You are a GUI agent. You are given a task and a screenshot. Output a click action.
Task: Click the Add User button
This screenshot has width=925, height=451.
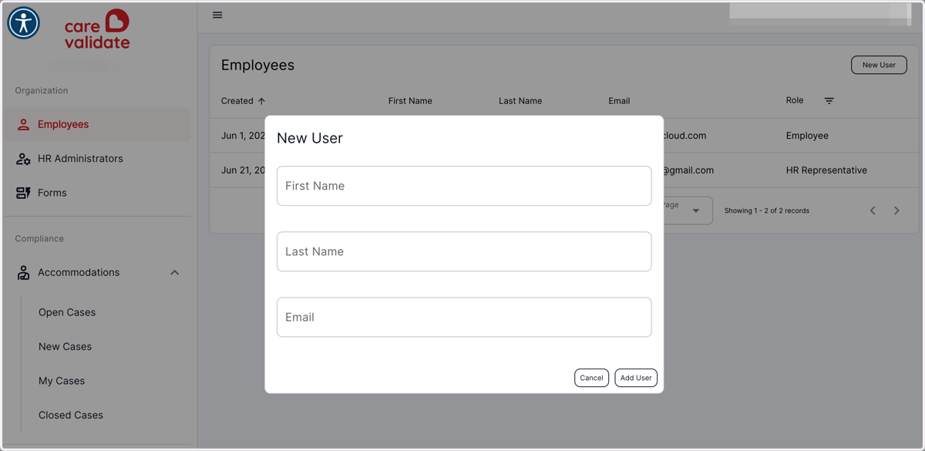pos(636,378)
